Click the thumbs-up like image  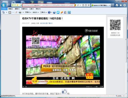(x=64, y=91)
